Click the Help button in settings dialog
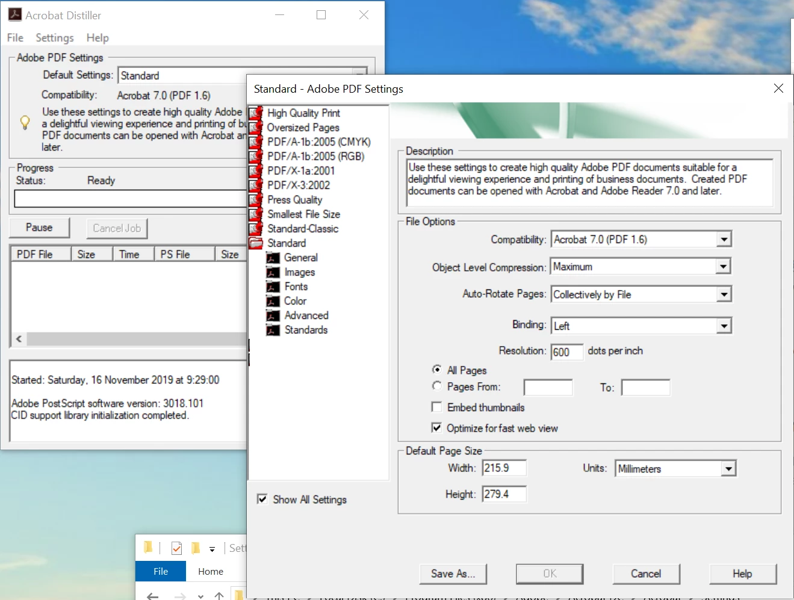The height and width of the screenshot is (600, 794). click(x=742, y=574)
